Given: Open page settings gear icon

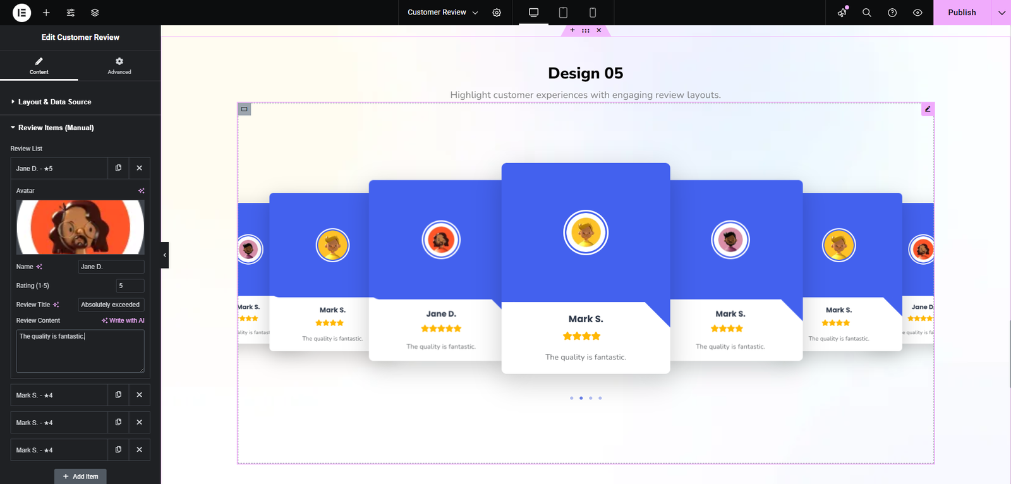Looking at the screenshot, I should 497,13.
